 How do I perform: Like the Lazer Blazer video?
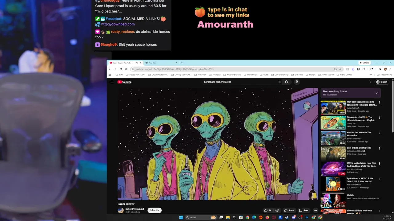tap(268, 210)
